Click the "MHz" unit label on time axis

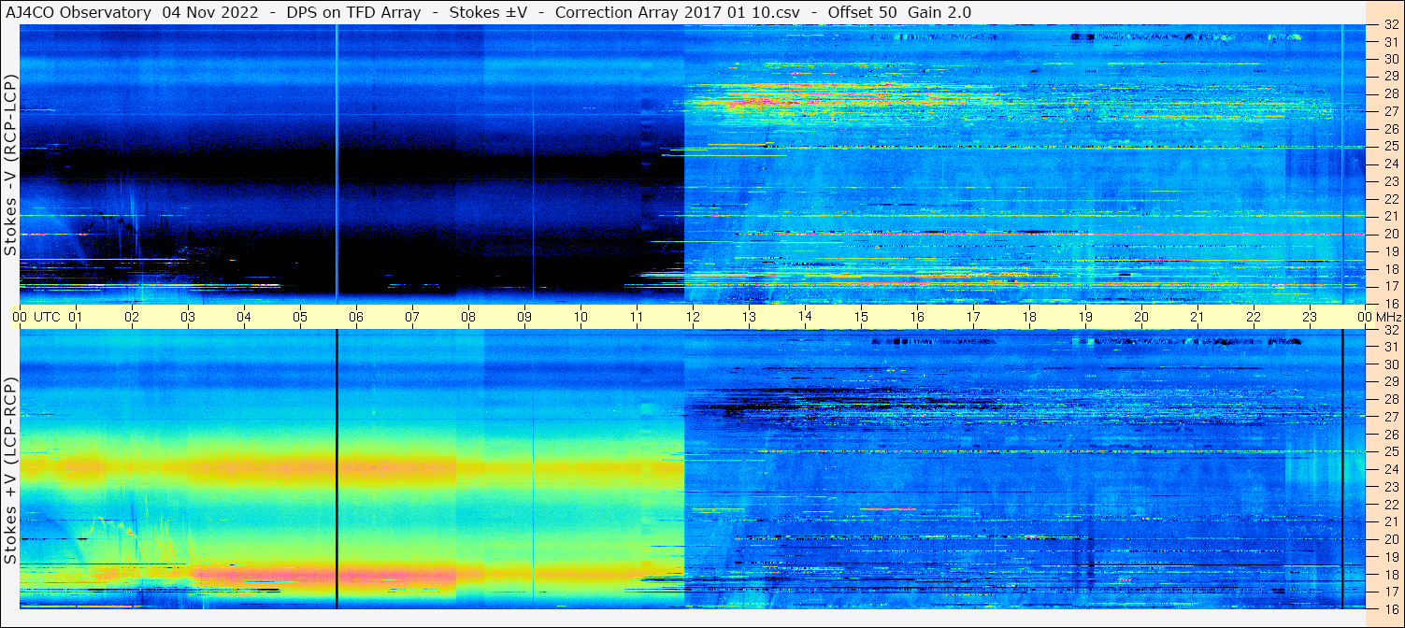(1388, 317)
